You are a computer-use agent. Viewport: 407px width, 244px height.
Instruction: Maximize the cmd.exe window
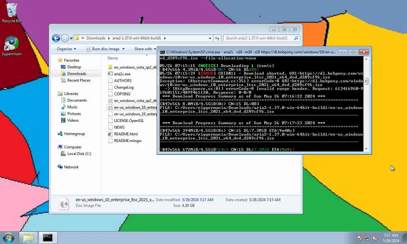[353, 52]
